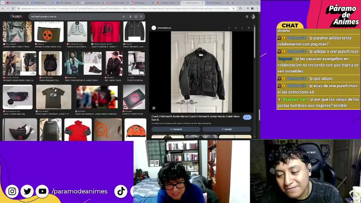Click the /paramodeanimes handle text

80,191
